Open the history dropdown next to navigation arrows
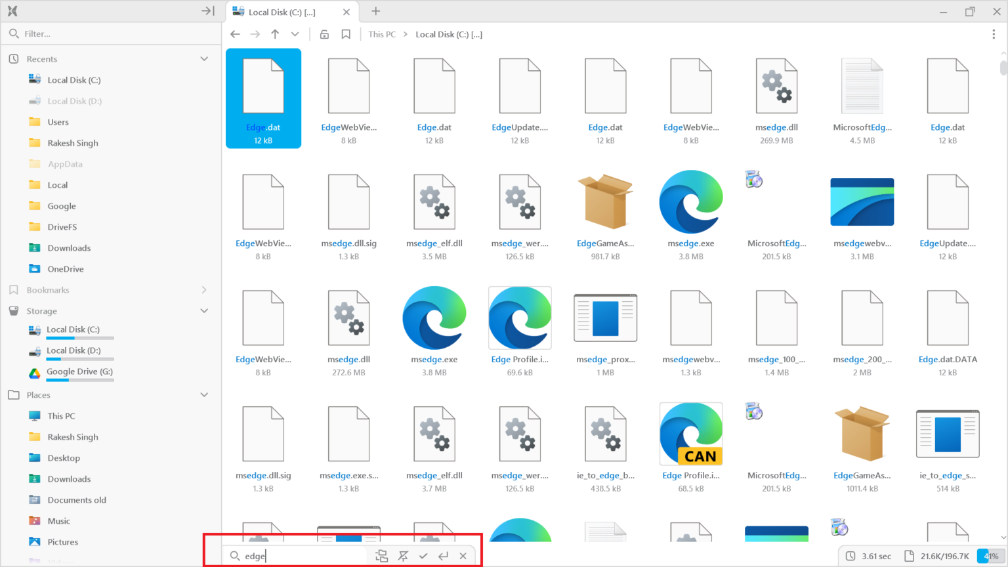 coord(294,33)
